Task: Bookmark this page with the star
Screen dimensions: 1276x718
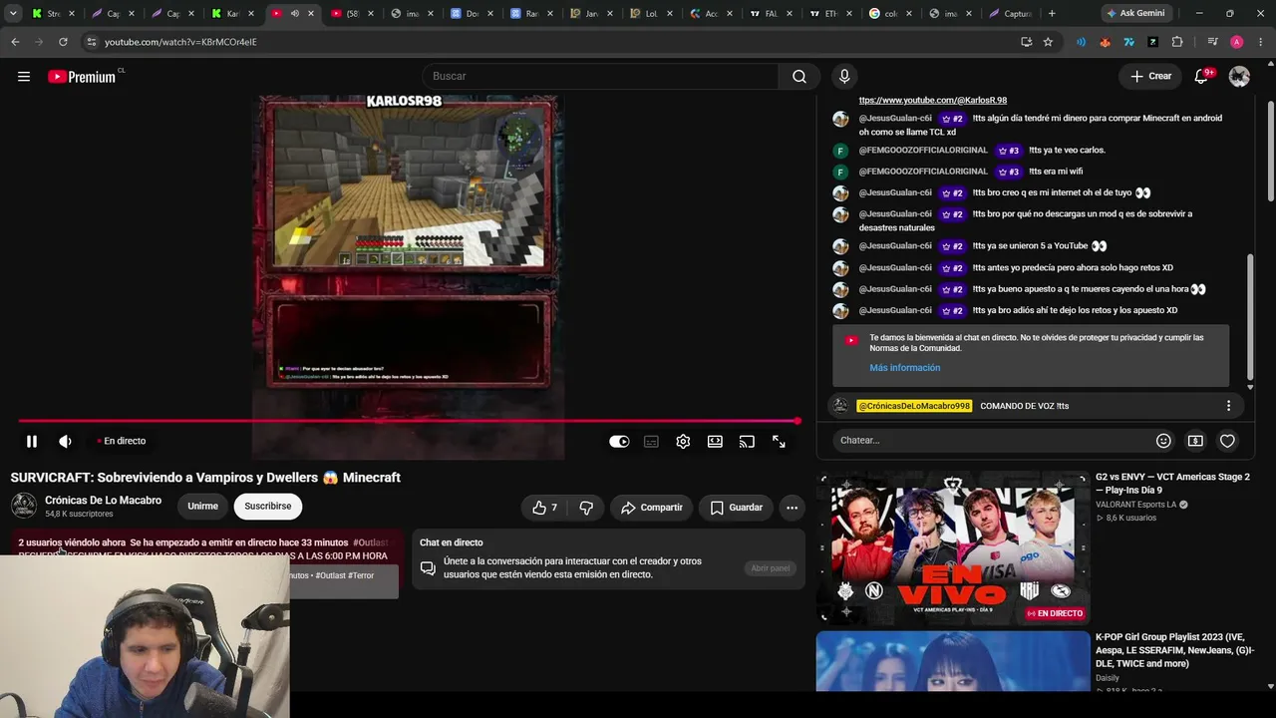Action: pos(1048,42)
